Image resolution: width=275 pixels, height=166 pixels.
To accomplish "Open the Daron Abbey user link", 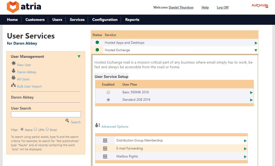I will click(x=27, y=72).
